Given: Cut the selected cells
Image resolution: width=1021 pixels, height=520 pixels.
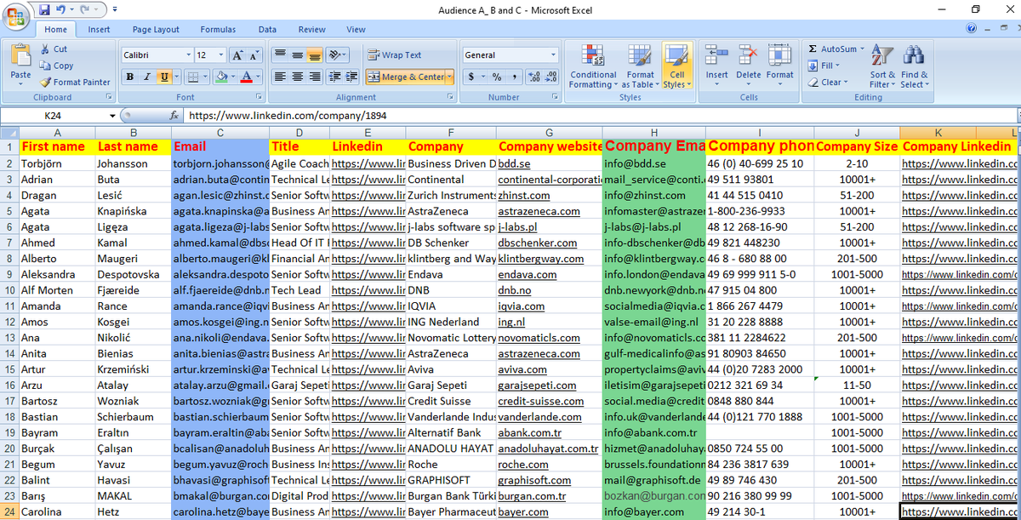Looking at the screenshot, I should (x=54, y=49).
